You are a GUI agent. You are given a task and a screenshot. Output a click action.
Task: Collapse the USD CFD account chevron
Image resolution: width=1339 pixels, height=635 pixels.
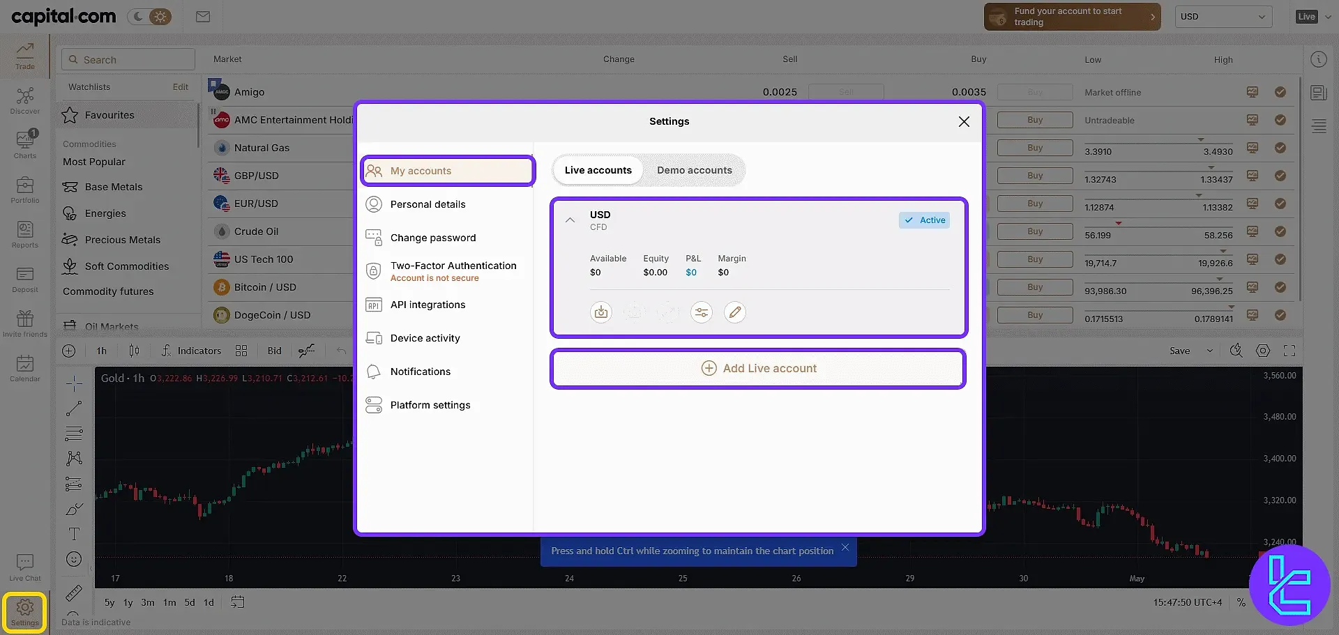pos(570,220)
